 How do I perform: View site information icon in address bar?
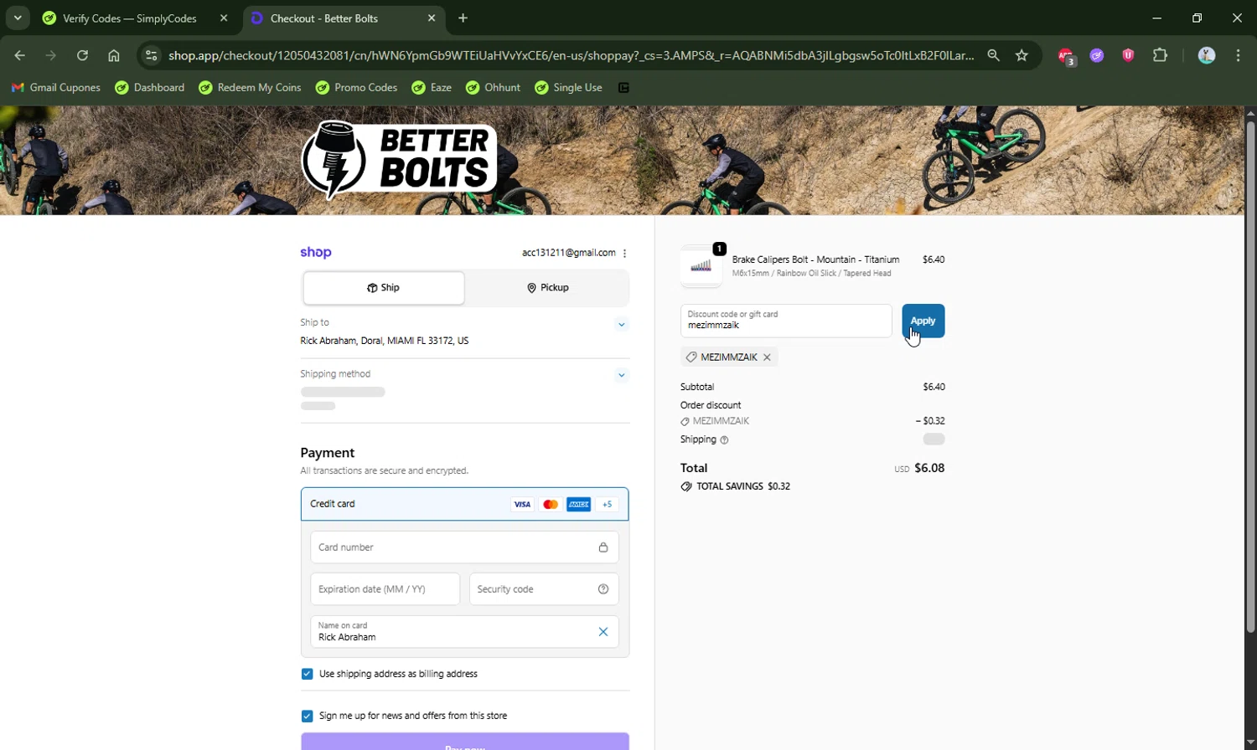point(151,55)
